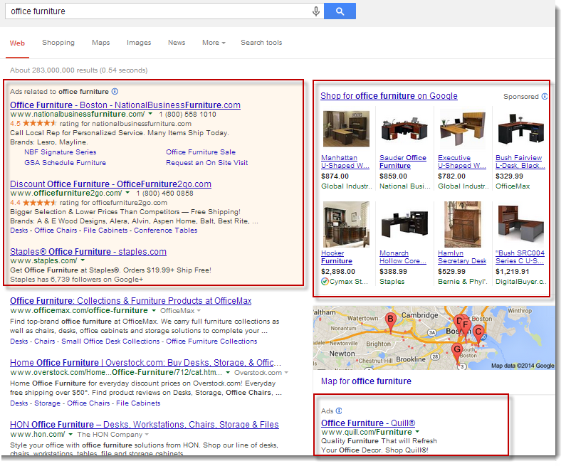Open HON Office Furniture result
566x466 pixels.
145,425
